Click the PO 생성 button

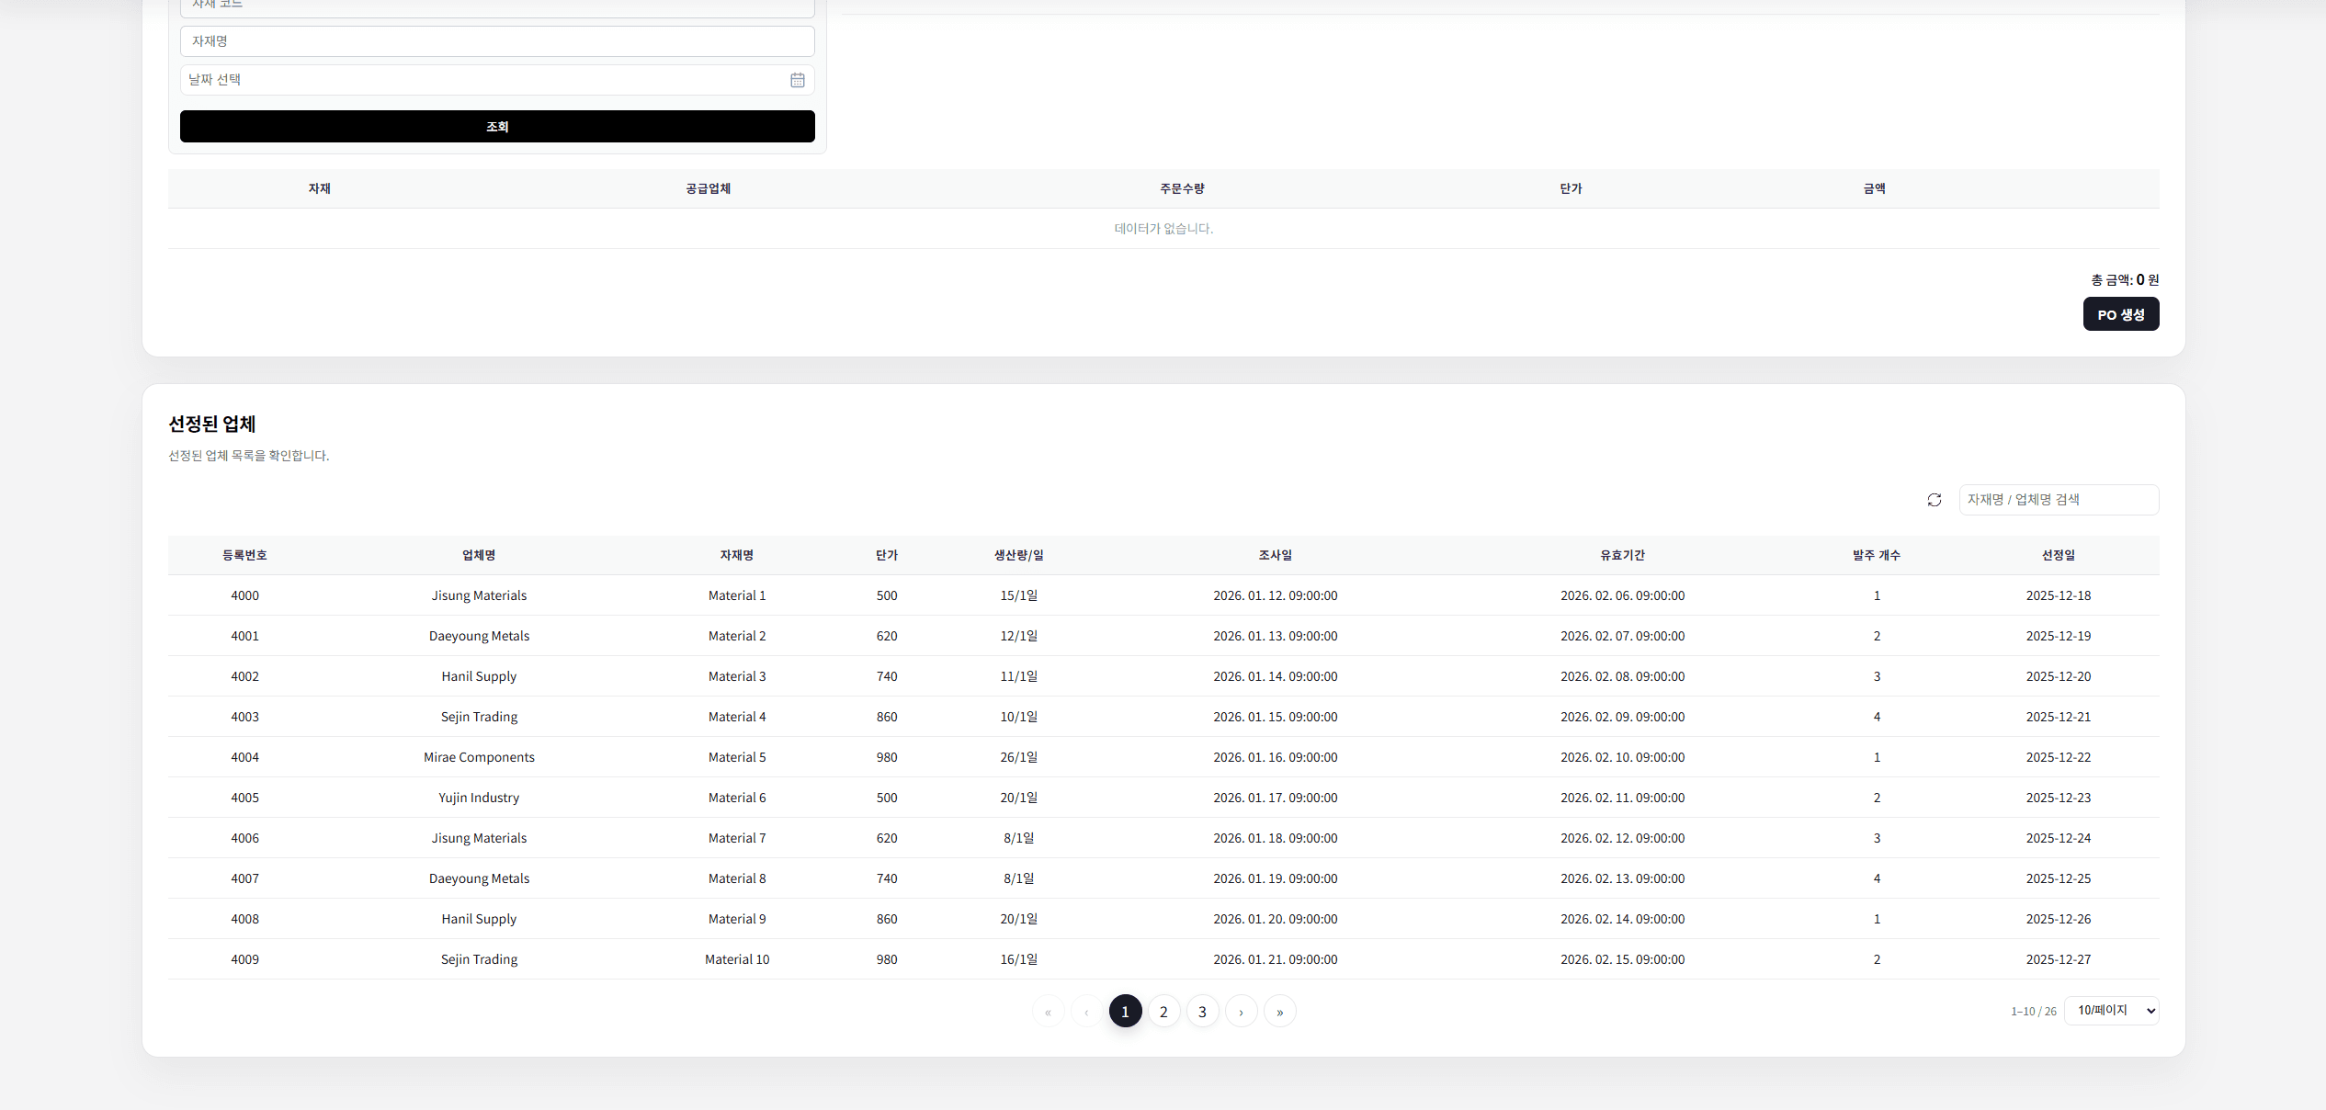coord(2120,314)
